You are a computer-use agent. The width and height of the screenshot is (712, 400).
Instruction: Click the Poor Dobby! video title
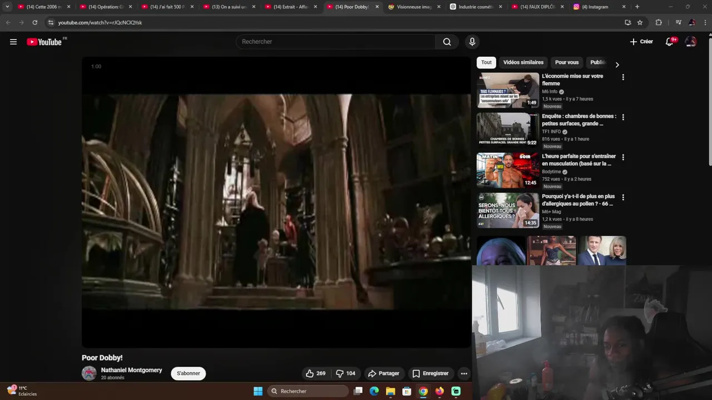102,358
